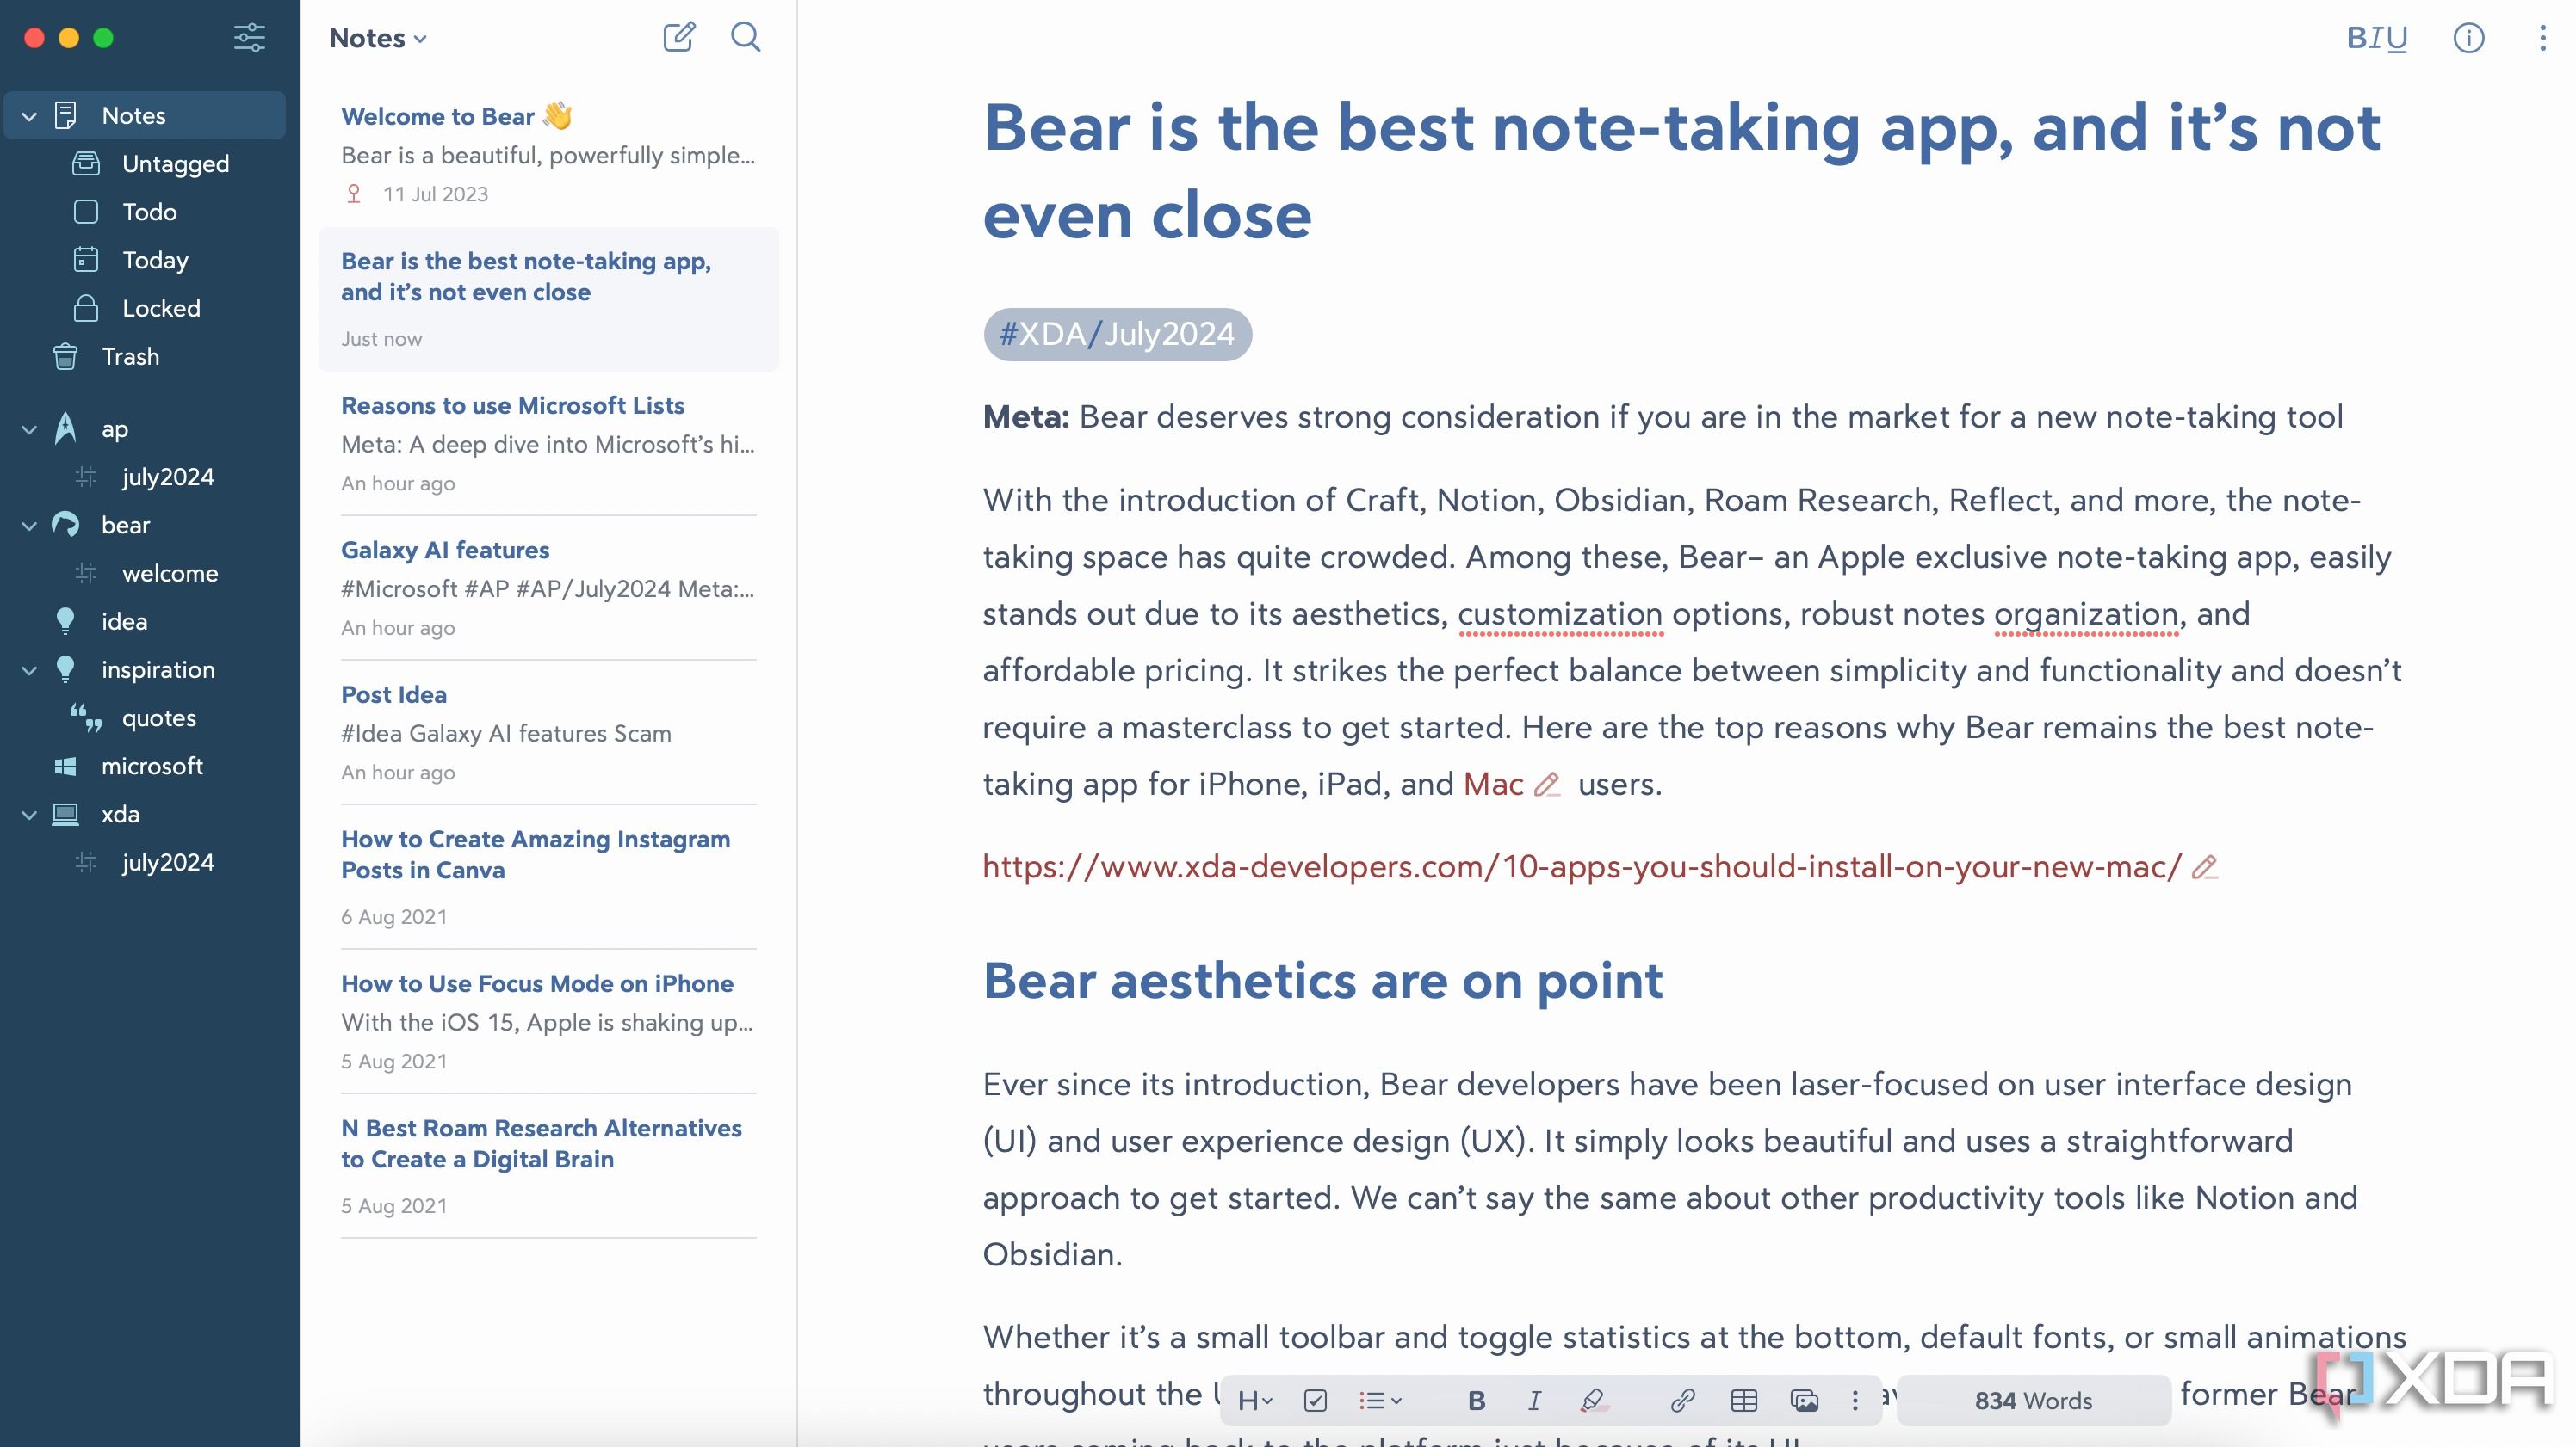Image resolution: width=2576 pixels, height=1447 pixels.
Task: Open more options menu at top right
Action: click(x=2542, y=38)
